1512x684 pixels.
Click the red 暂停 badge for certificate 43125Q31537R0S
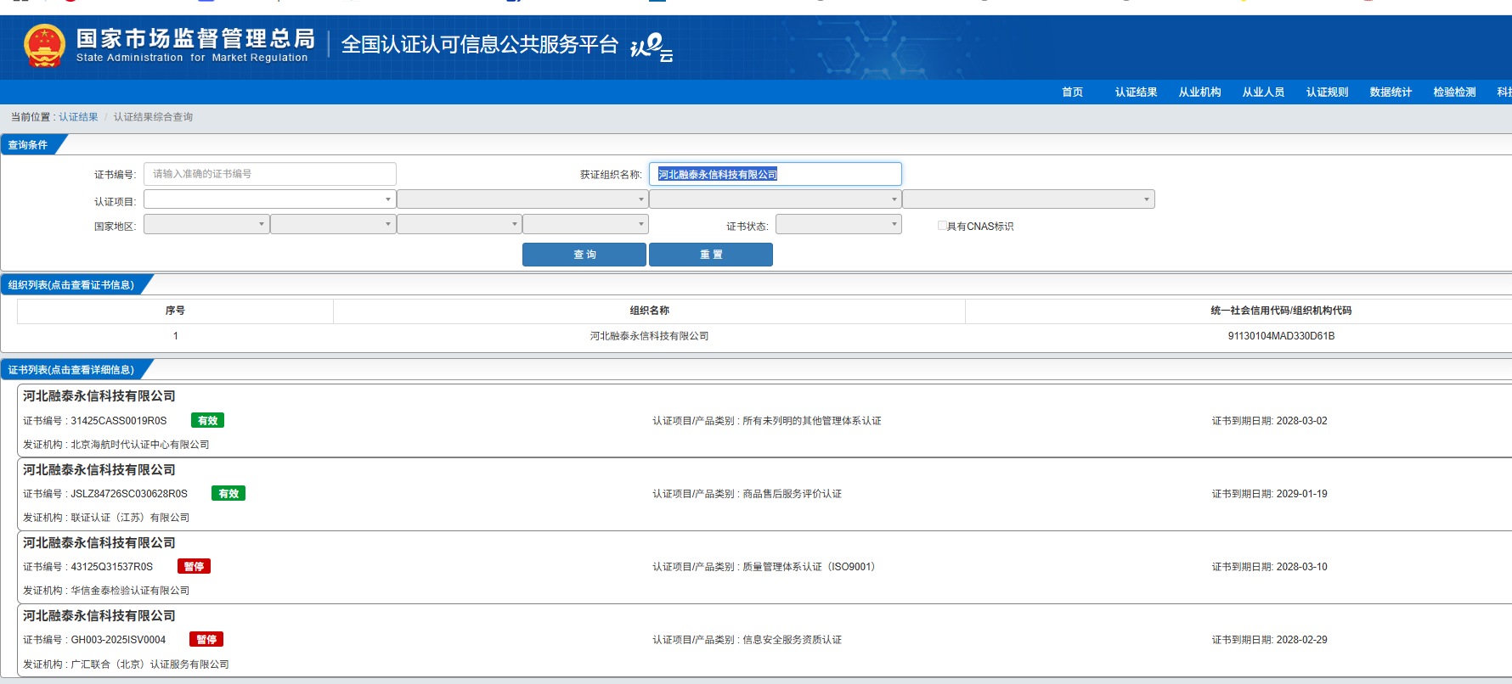[194, 567]
